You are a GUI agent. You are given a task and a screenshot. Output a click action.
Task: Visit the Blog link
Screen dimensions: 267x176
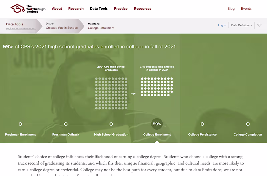click(x=231, y=9)
